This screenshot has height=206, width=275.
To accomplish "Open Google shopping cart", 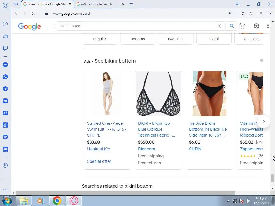I will 243,26.
